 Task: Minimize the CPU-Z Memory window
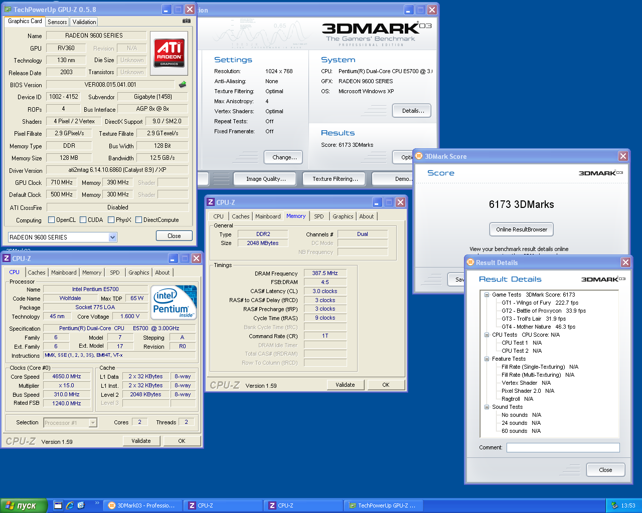pos(377,202)
